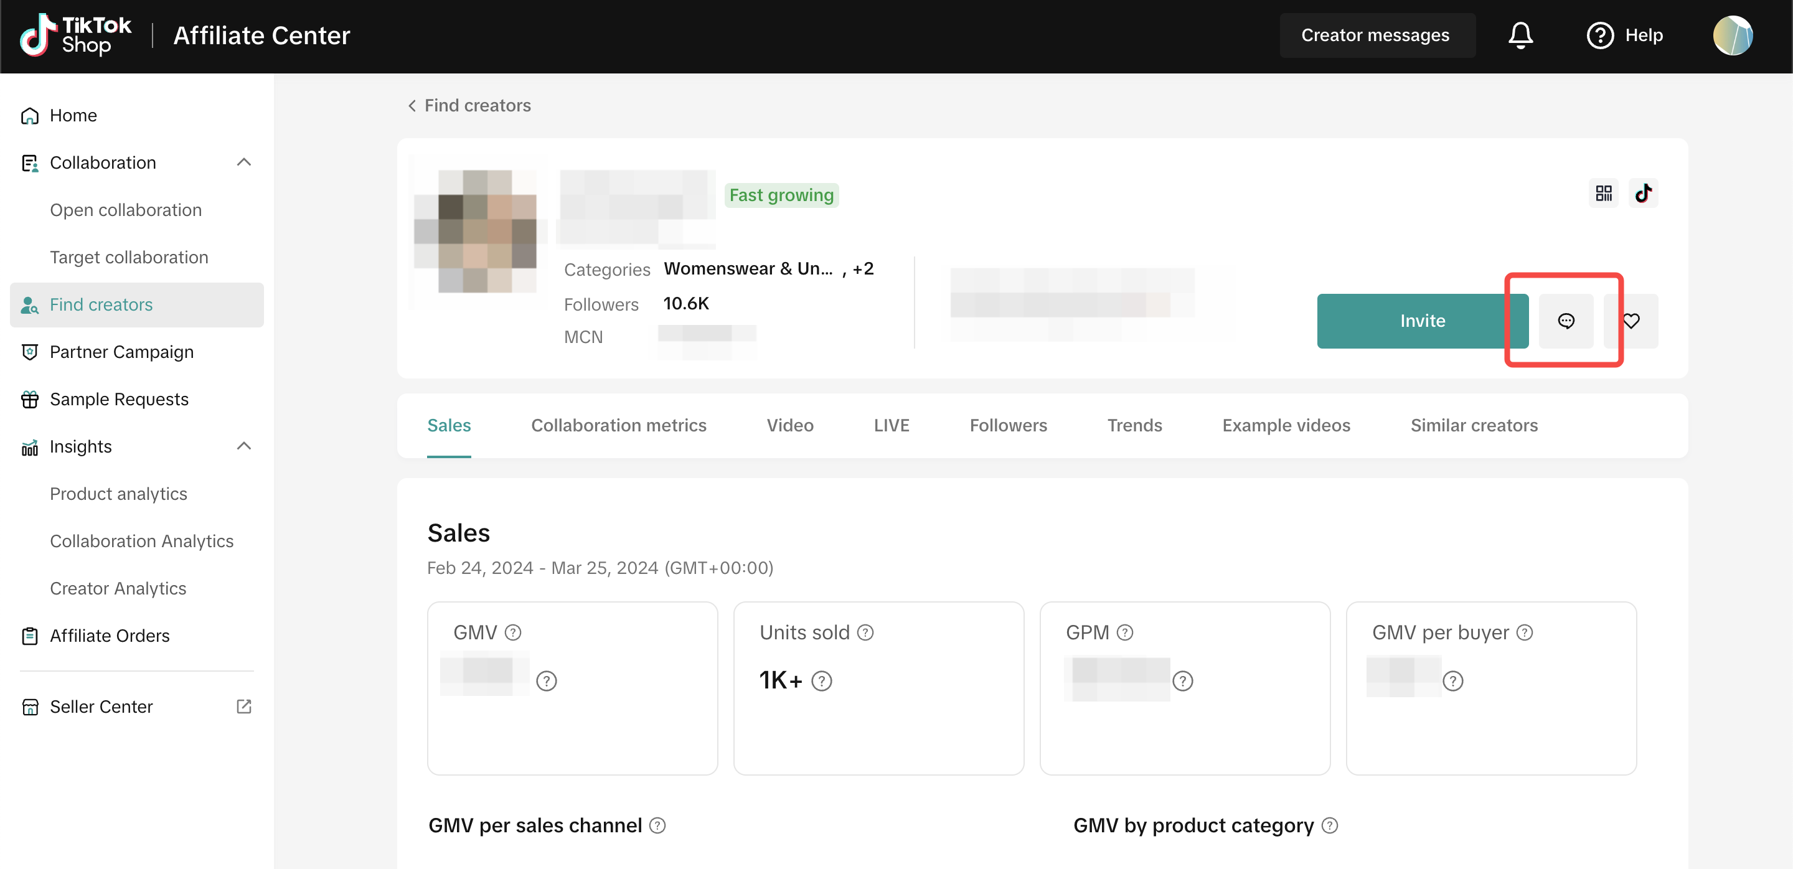The height and width of the screenshot is (869, 1793).
Task: Open Seller Center external link icon
Action: coord(243,706)
